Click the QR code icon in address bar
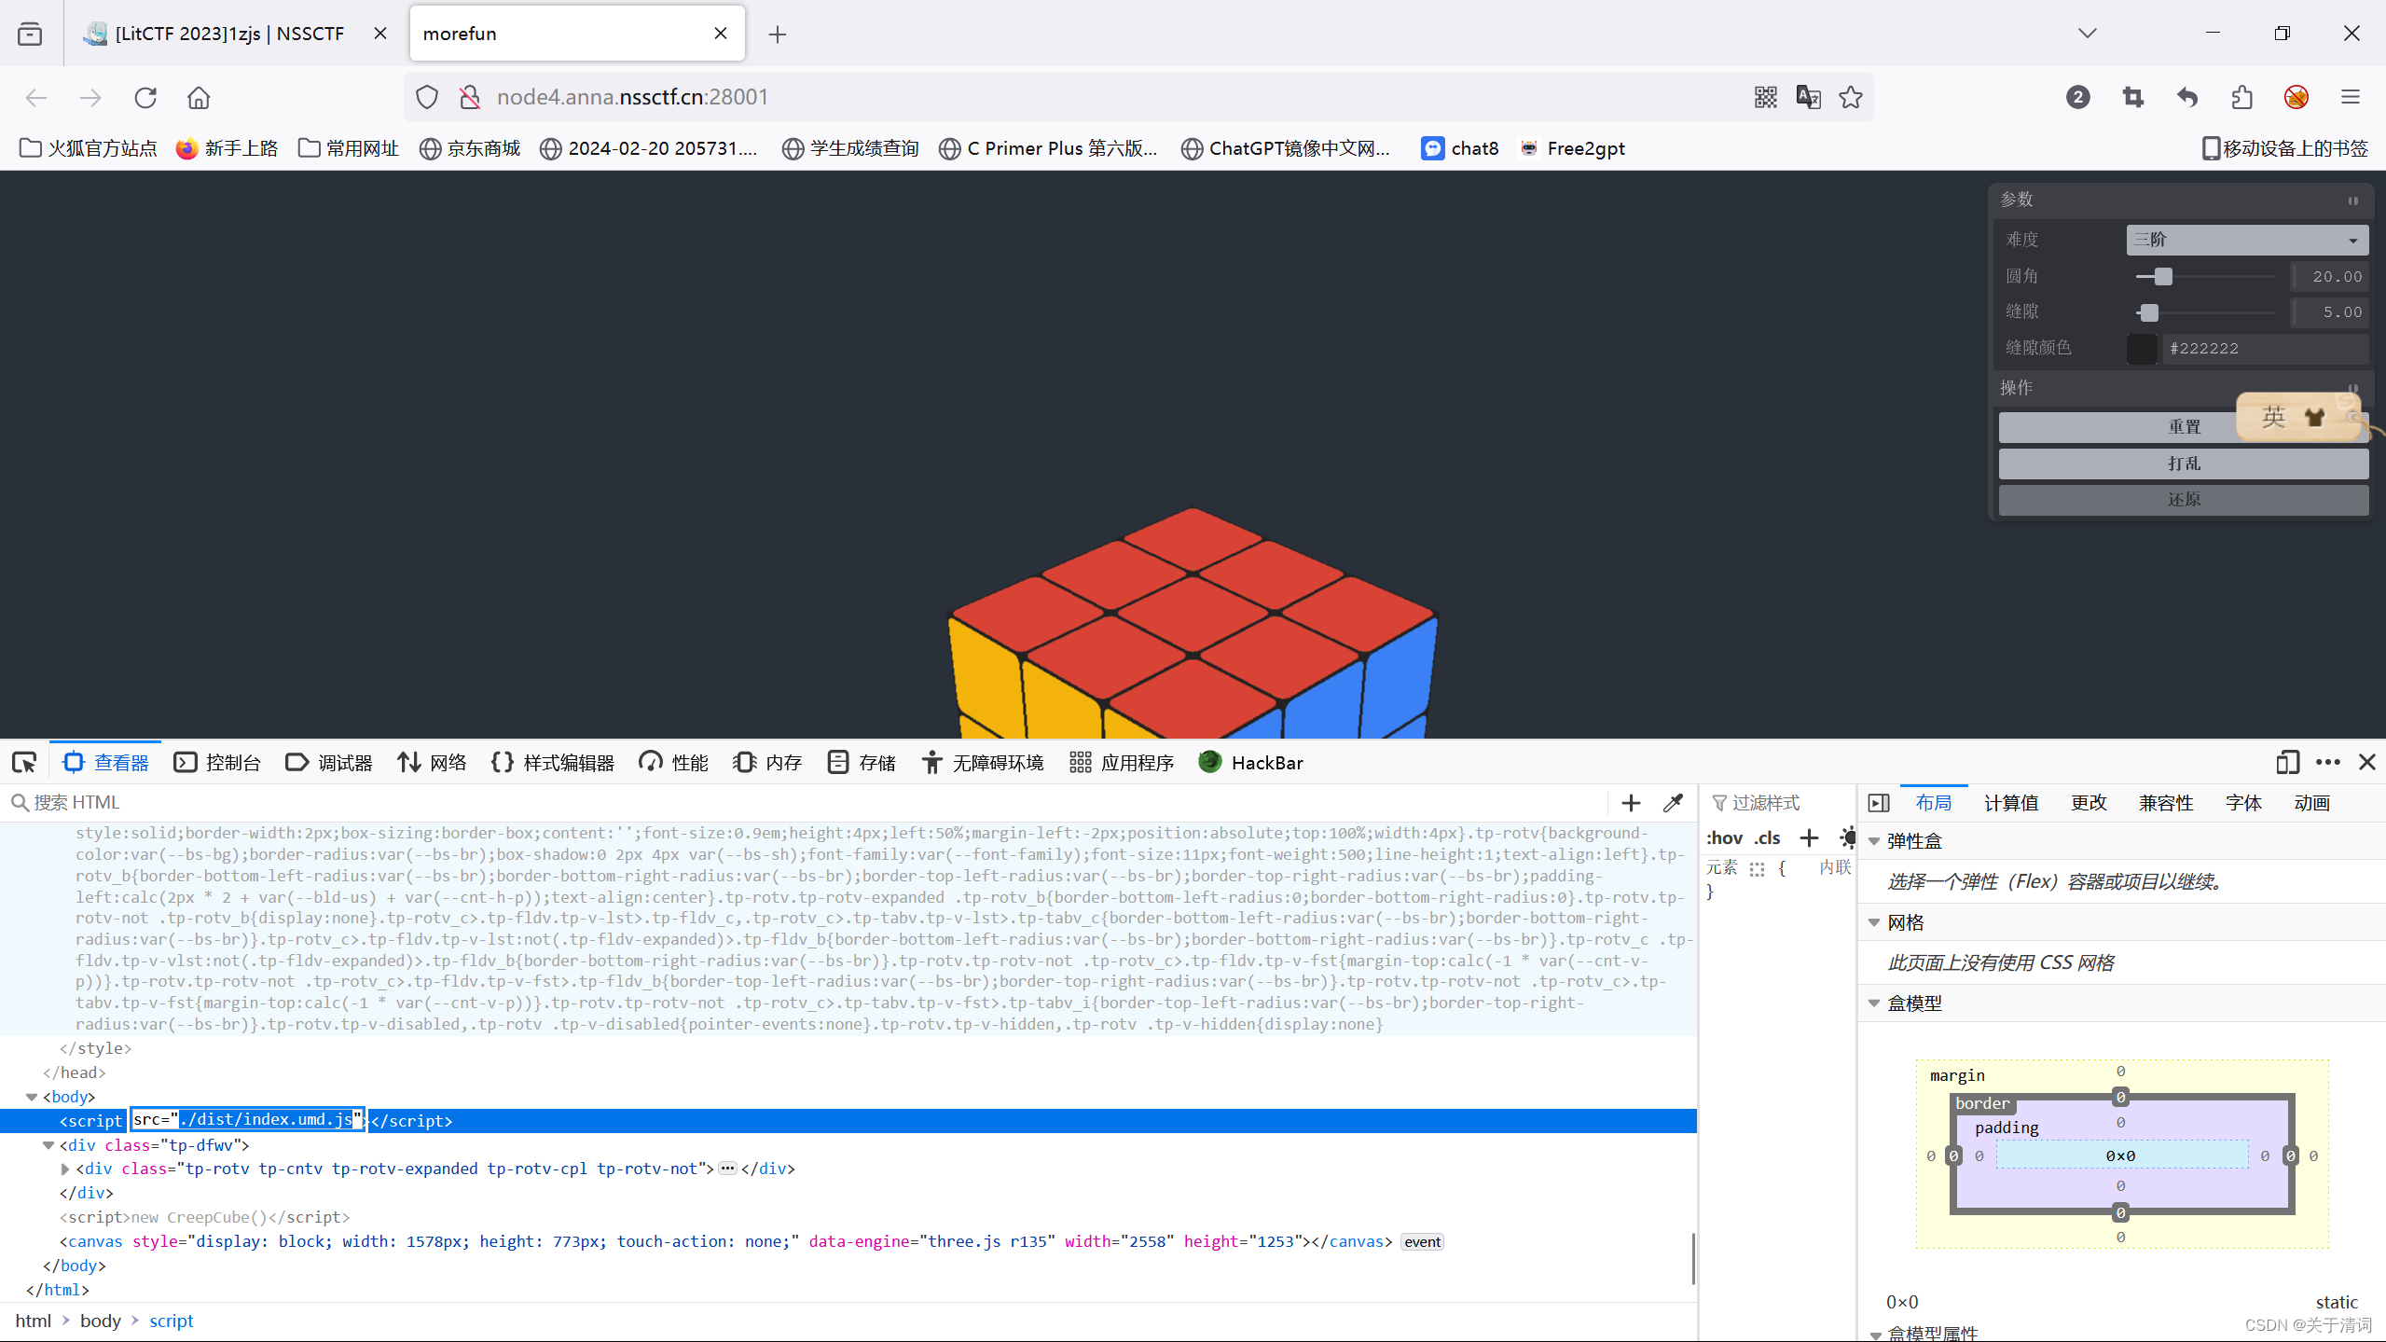 coord(1765,97)
